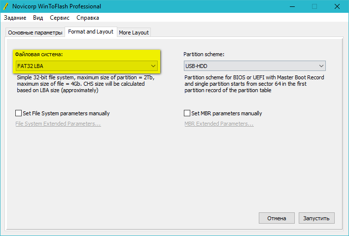349x236 pixels.
Task: Click the FAT32 description starting 'Simple 32-bit file system'
Action: click(86, 84)
